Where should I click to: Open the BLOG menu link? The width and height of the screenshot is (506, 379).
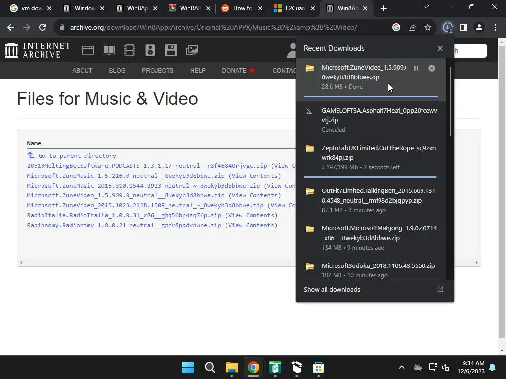tap(117, 70)
